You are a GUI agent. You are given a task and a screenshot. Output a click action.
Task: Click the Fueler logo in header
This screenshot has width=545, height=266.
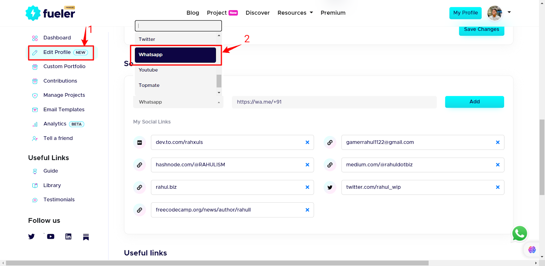(50, 13)
